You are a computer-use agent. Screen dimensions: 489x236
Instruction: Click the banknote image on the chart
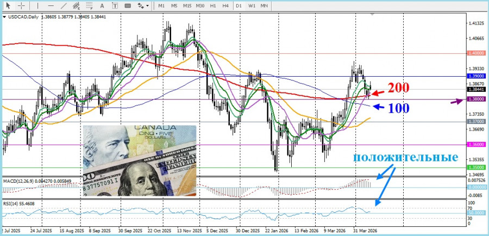pyautogui.click(x=140, y=160)
